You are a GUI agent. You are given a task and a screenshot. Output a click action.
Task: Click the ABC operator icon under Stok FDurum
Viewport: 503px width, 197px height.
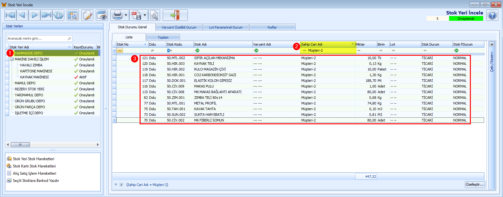(456, 50)
